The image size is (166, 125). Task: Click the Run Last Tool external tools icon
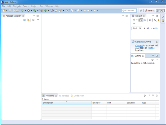coord(35,11)
